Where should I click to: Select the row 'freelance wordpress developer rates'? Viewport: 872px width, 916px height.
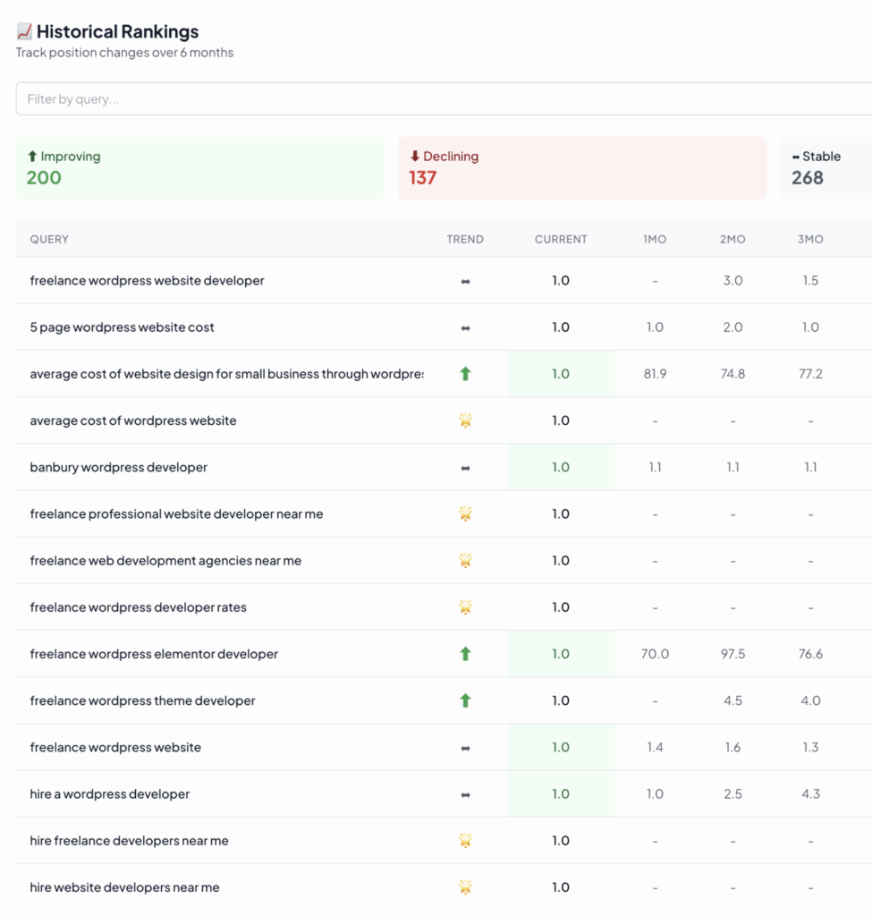click(131, 606)
